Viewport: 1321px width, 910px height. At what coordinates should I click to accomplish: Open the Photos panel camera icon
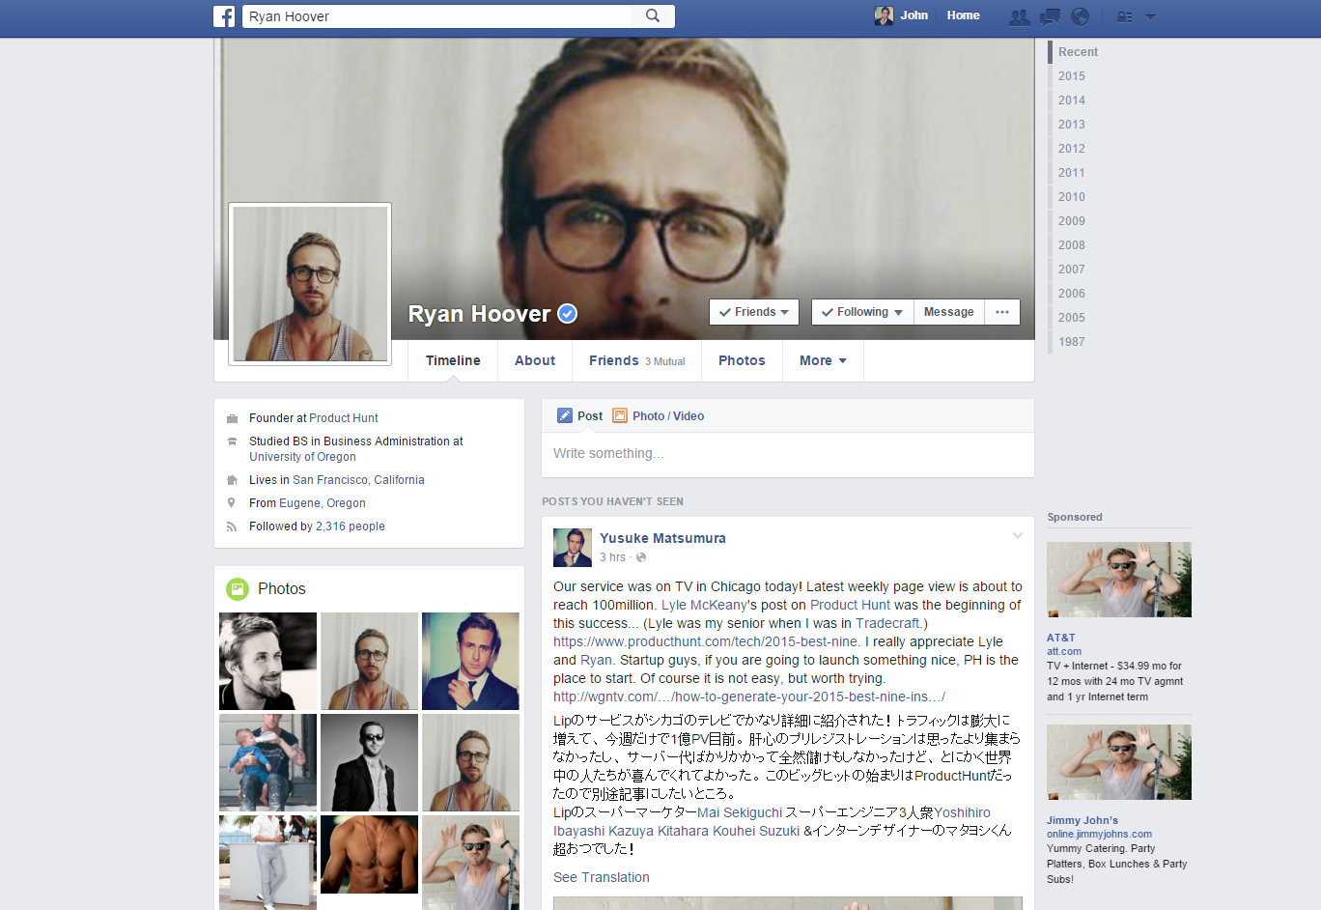(x=238, y=588)
